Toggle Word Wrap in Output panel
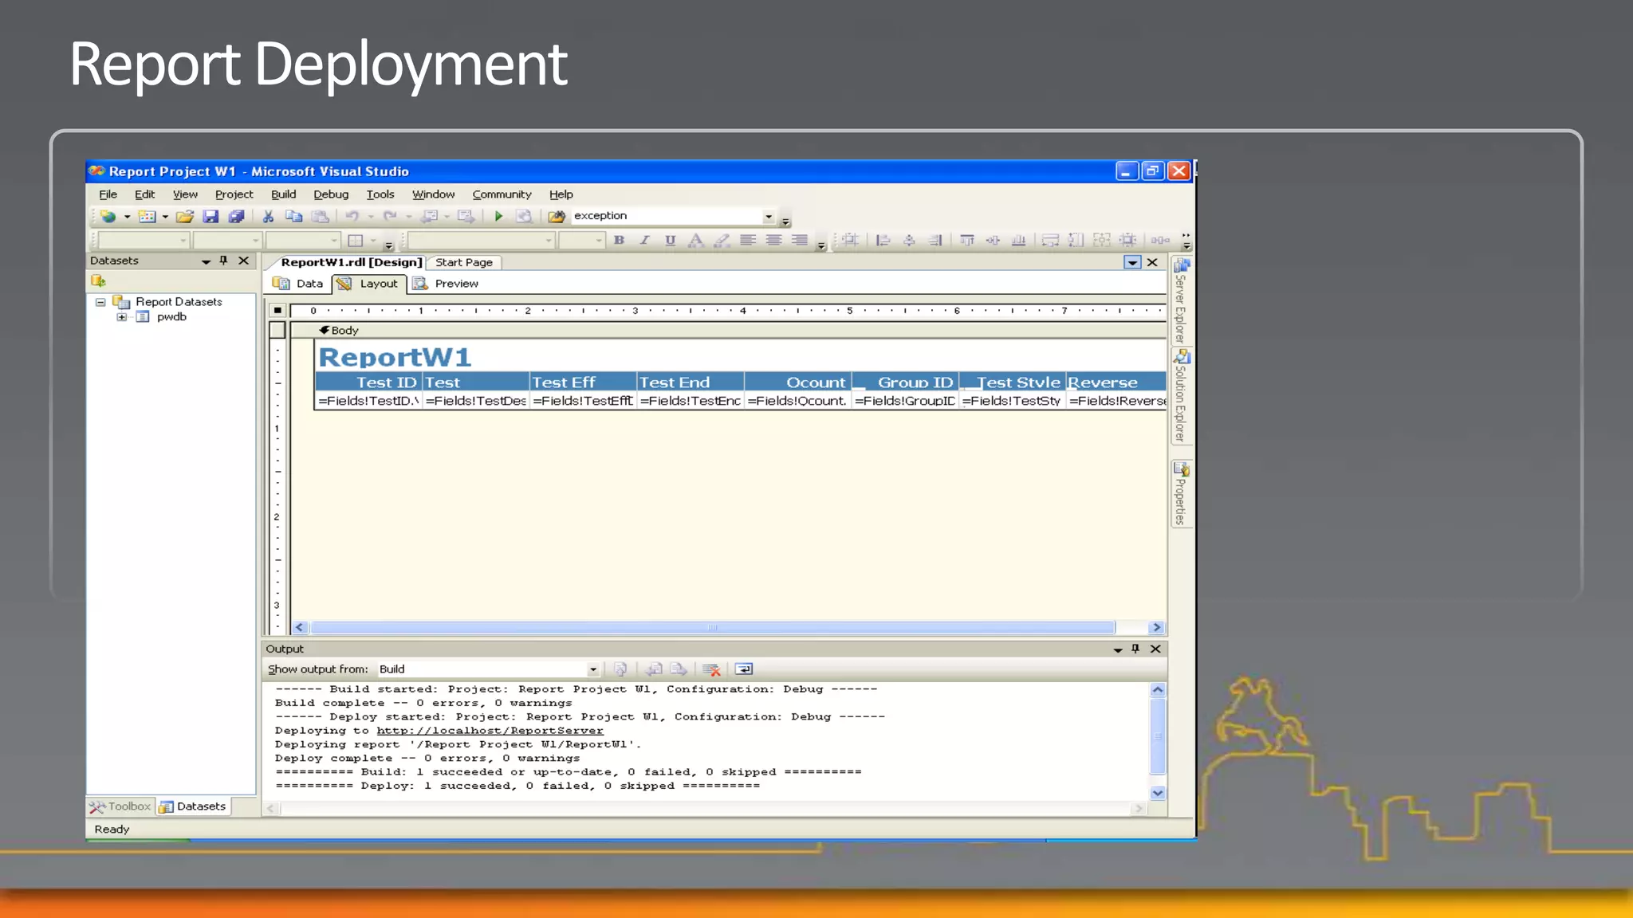 click(743, 669)
